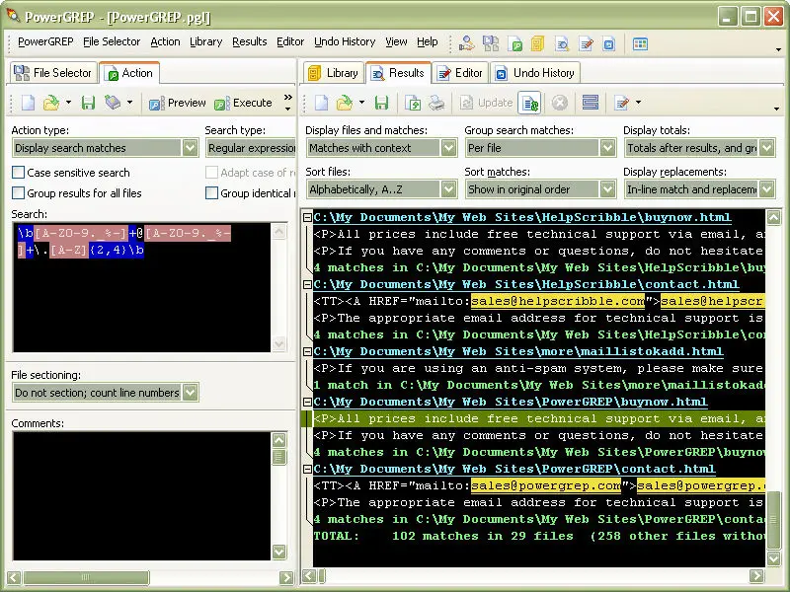Click the Action panel icon in main toolbar

click(514, 44)
